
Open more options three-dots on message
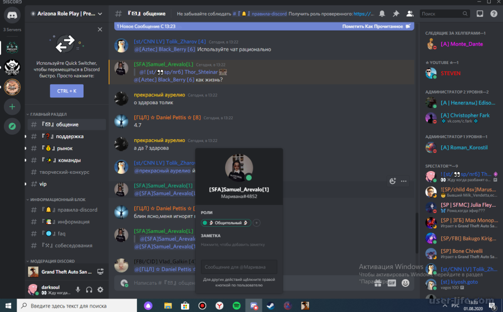click(x=403, y=181)
